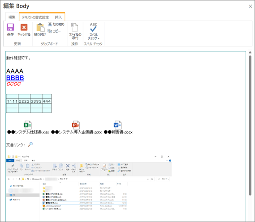Click the purple Save (保存) icon
The image size is (255, 222).
point(10,27)
